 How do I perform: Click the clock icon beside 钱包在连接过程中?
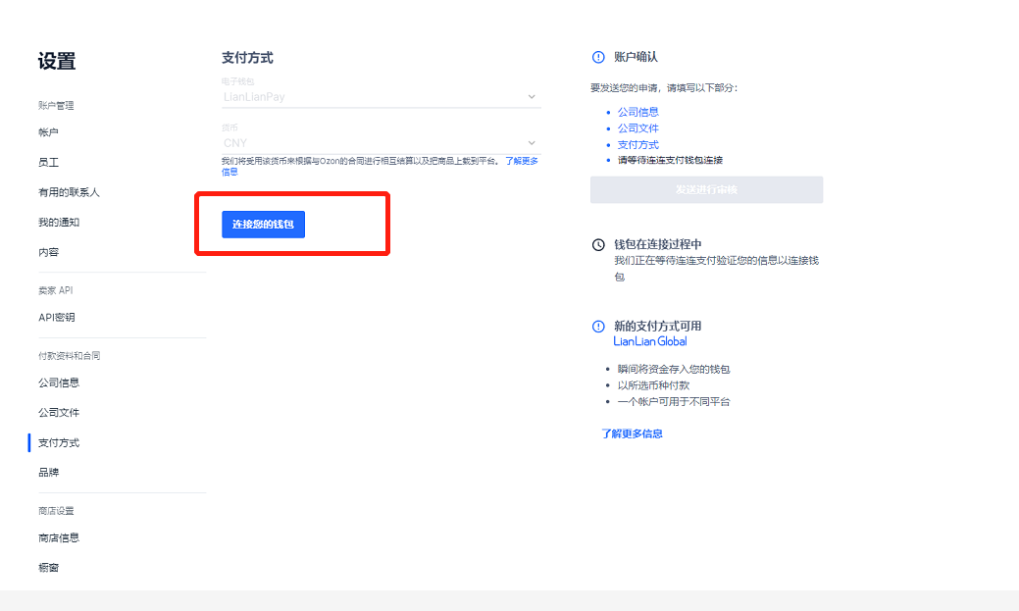click(x=599, y=243)
